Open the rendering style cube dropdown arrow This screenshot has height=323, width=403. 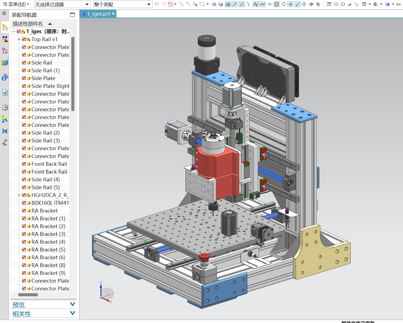point(393,4)
